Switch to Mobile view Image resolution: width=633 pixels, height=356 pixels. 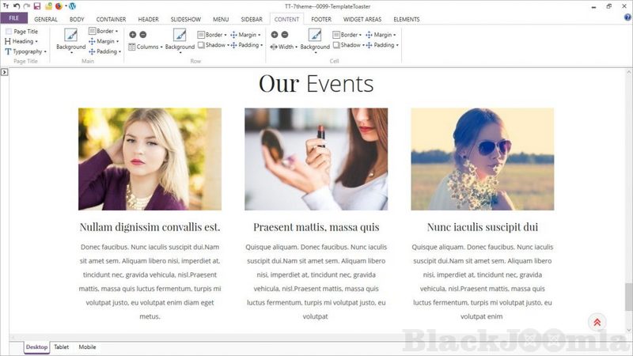click(x=87, y=347)
